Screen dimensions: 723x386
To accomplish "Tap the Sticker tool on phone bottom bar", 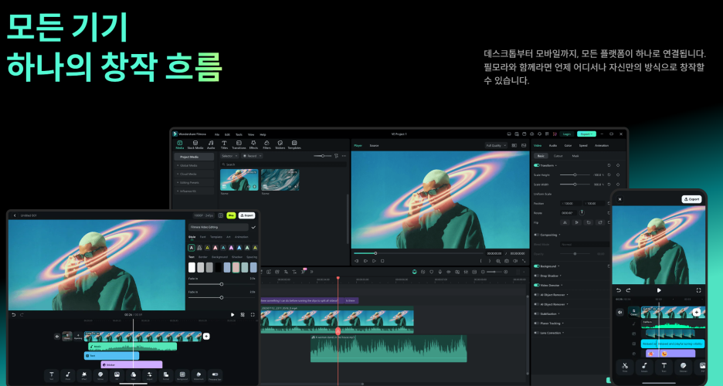I will (x=684, y=367).
